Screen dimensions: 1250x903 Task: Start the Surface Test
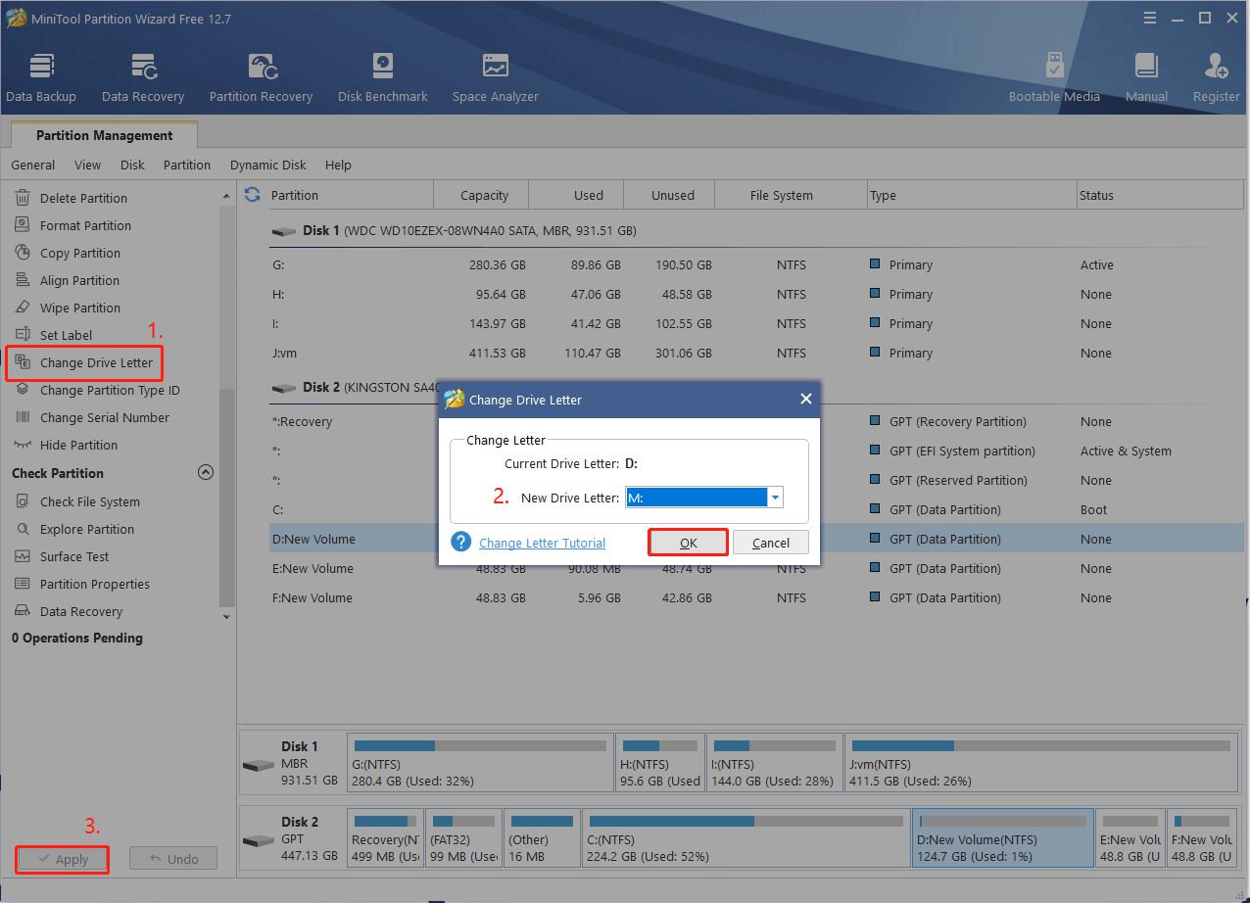pyautogui.click(x=74, y=556)
